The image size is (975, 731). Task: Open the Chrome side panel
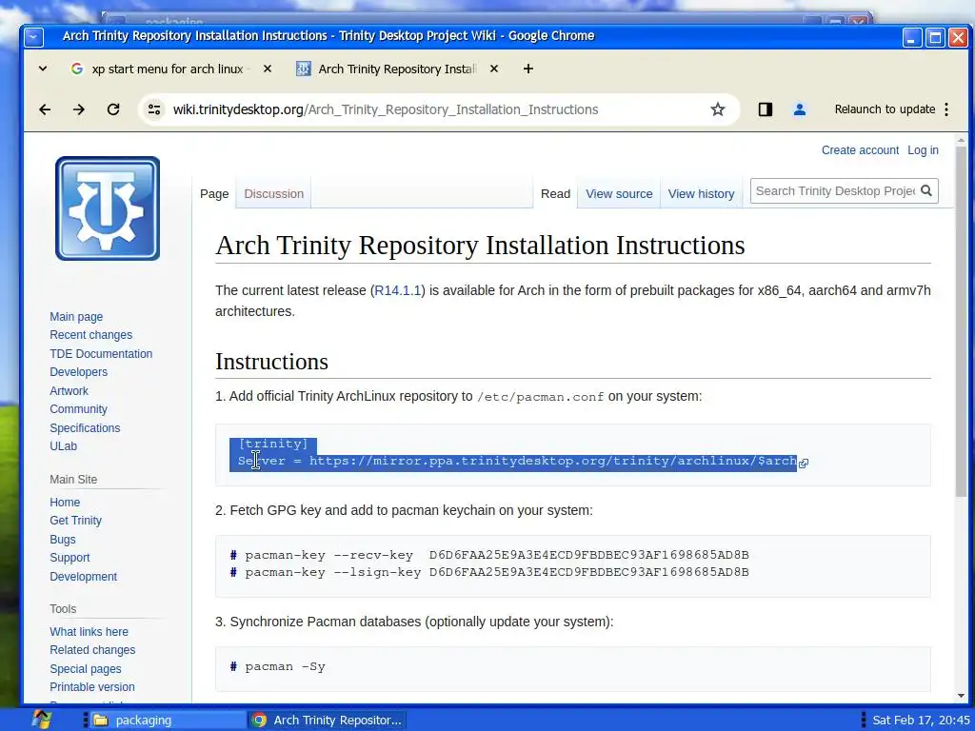coord(766,110)
